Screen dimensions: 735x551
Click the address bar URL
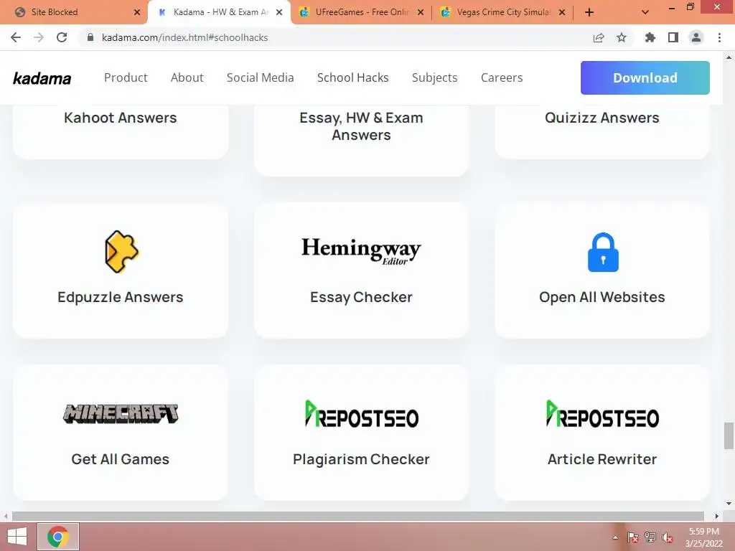[x=184, y=37]
